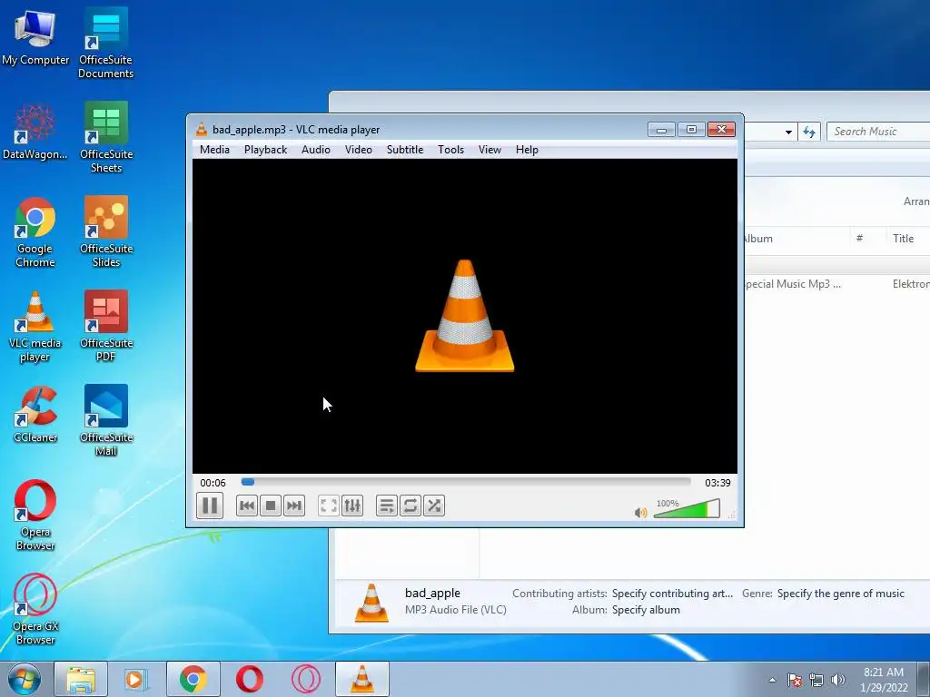Select OfficeSuite PDF desktop shortcut

[105, 326]
